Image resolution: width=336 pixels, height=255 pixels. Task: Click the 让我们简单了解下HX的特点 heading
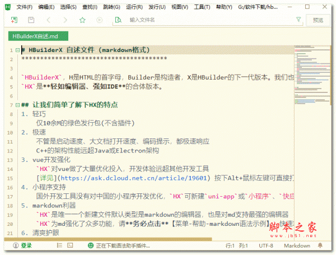point(75,105)
